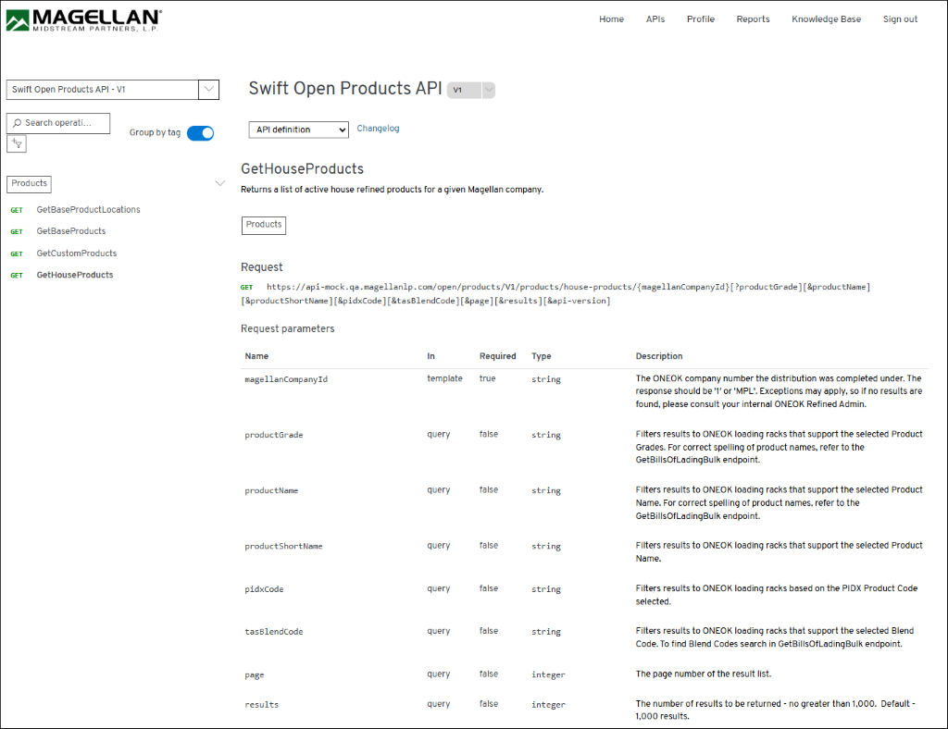Image resolution: width=948 pixels, height=729 pixels.
Task: Click the Magellan Midstream Partners logo
Action: (83, 19)
